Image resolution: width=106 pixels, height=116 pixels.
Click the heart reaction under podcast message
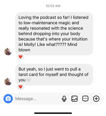click(20, 57)
